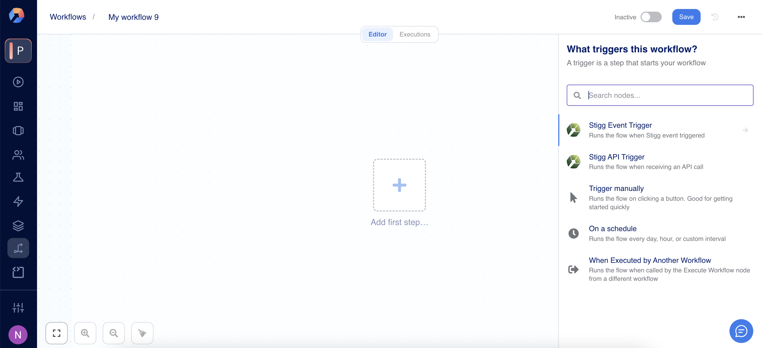This screenshot has height=348, width=762.
Task: Expand Stigg Event Trigger arrow
Action: [745, 130]
